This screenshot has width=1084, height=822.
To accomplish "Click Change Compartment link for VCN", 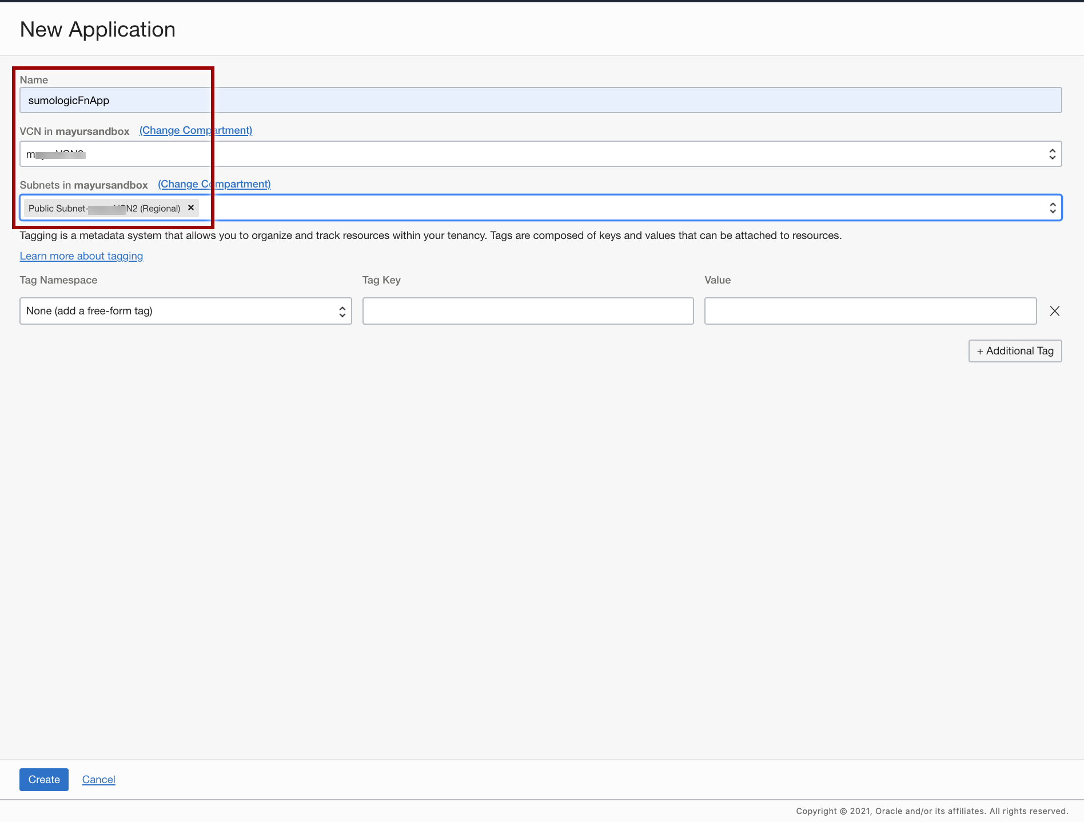I will pos(196,130).
